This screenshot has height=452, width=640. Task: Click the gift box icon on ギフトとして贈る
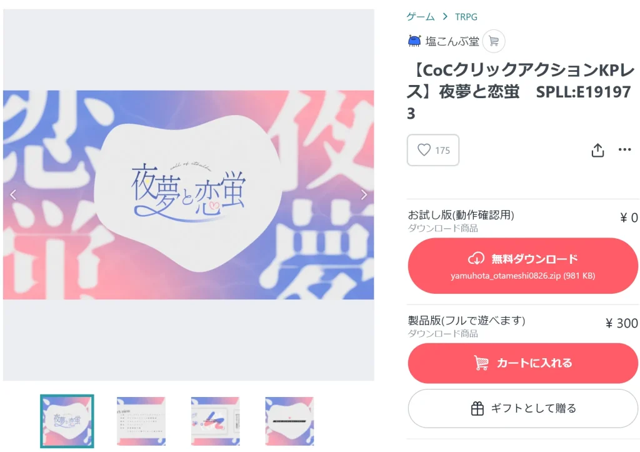[477, 408]
